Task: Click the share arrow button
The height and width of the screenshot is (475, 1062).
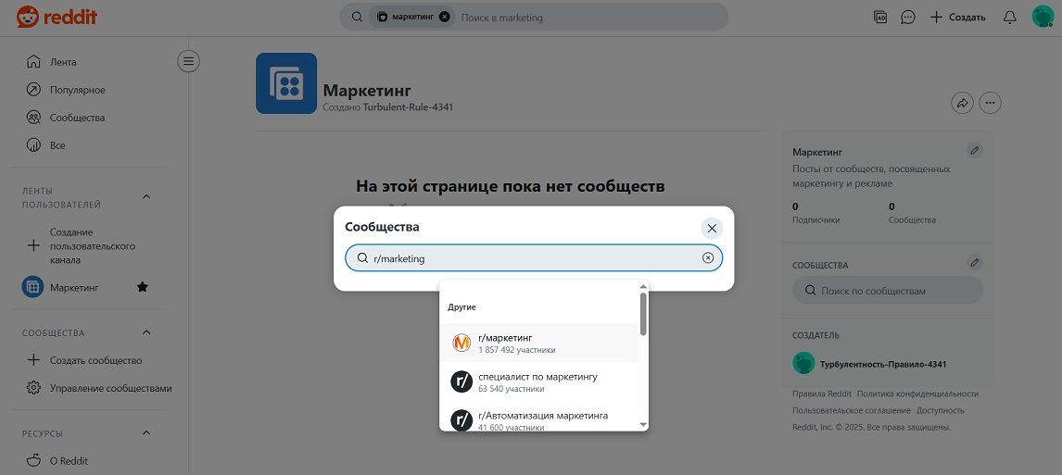Action: click(963, 103)
